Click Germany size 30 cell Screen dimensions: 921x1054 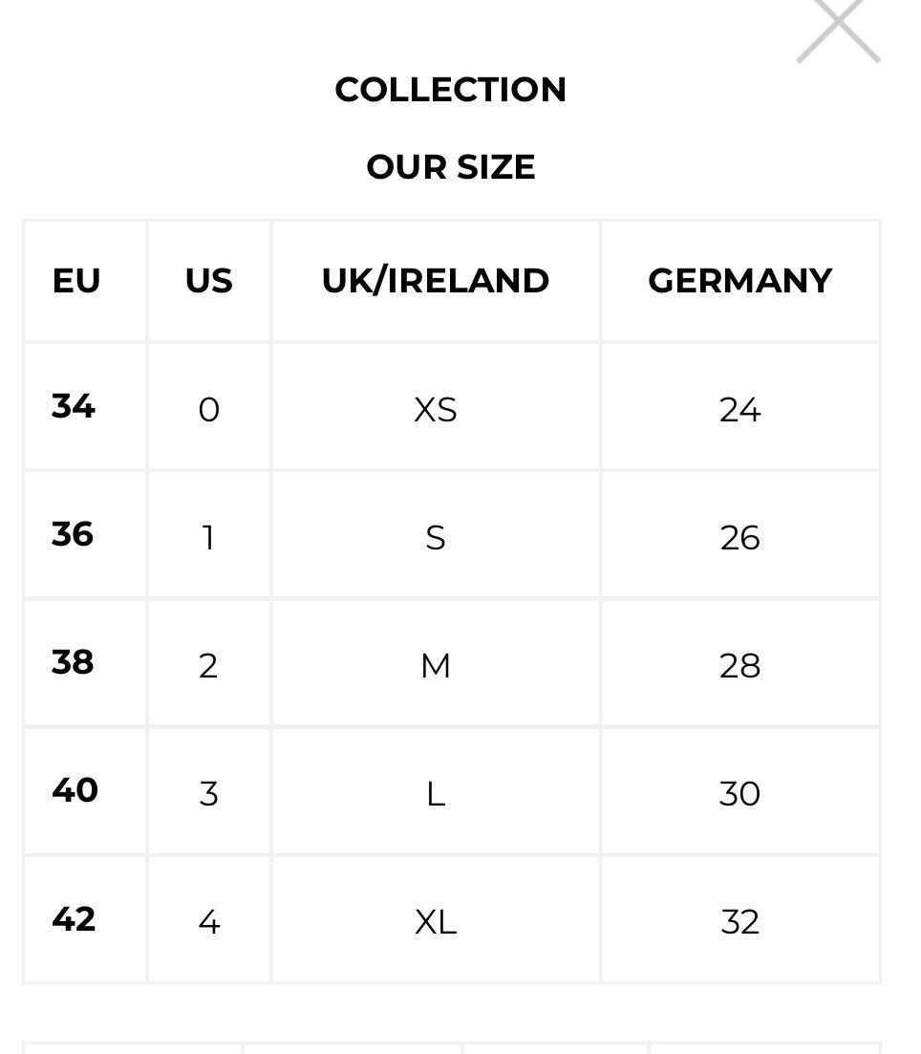point(740,790)
